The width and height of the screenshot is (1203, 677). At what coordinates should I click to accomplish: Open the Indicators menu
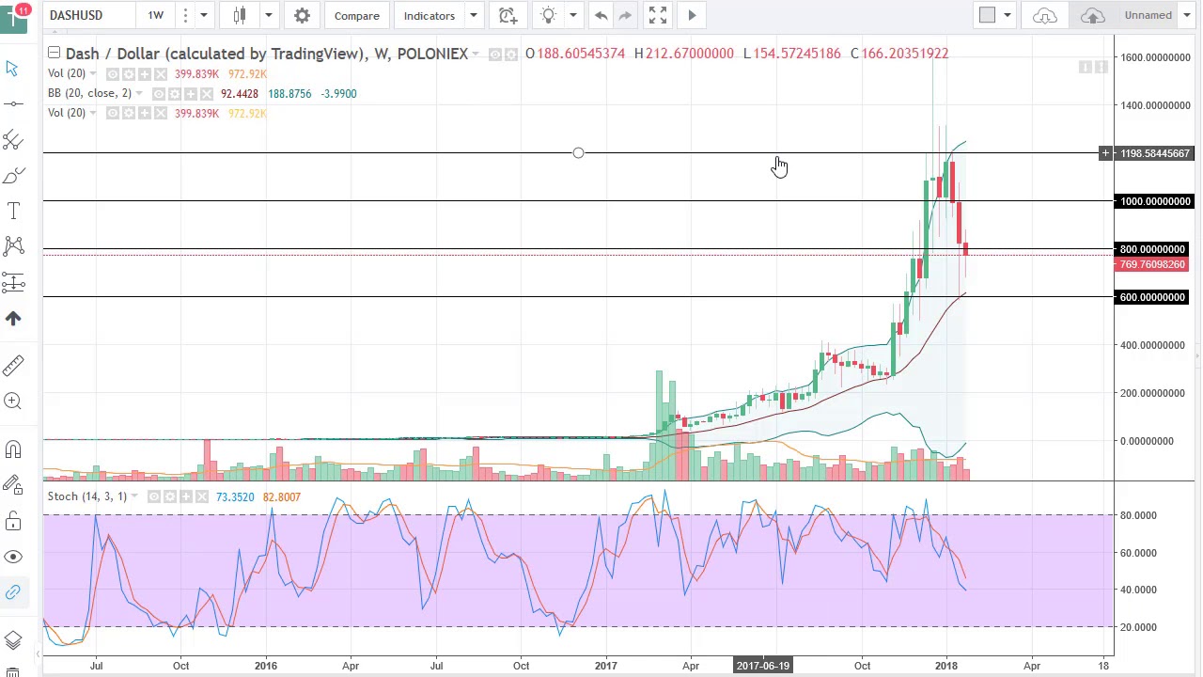(x=429, y=15)
